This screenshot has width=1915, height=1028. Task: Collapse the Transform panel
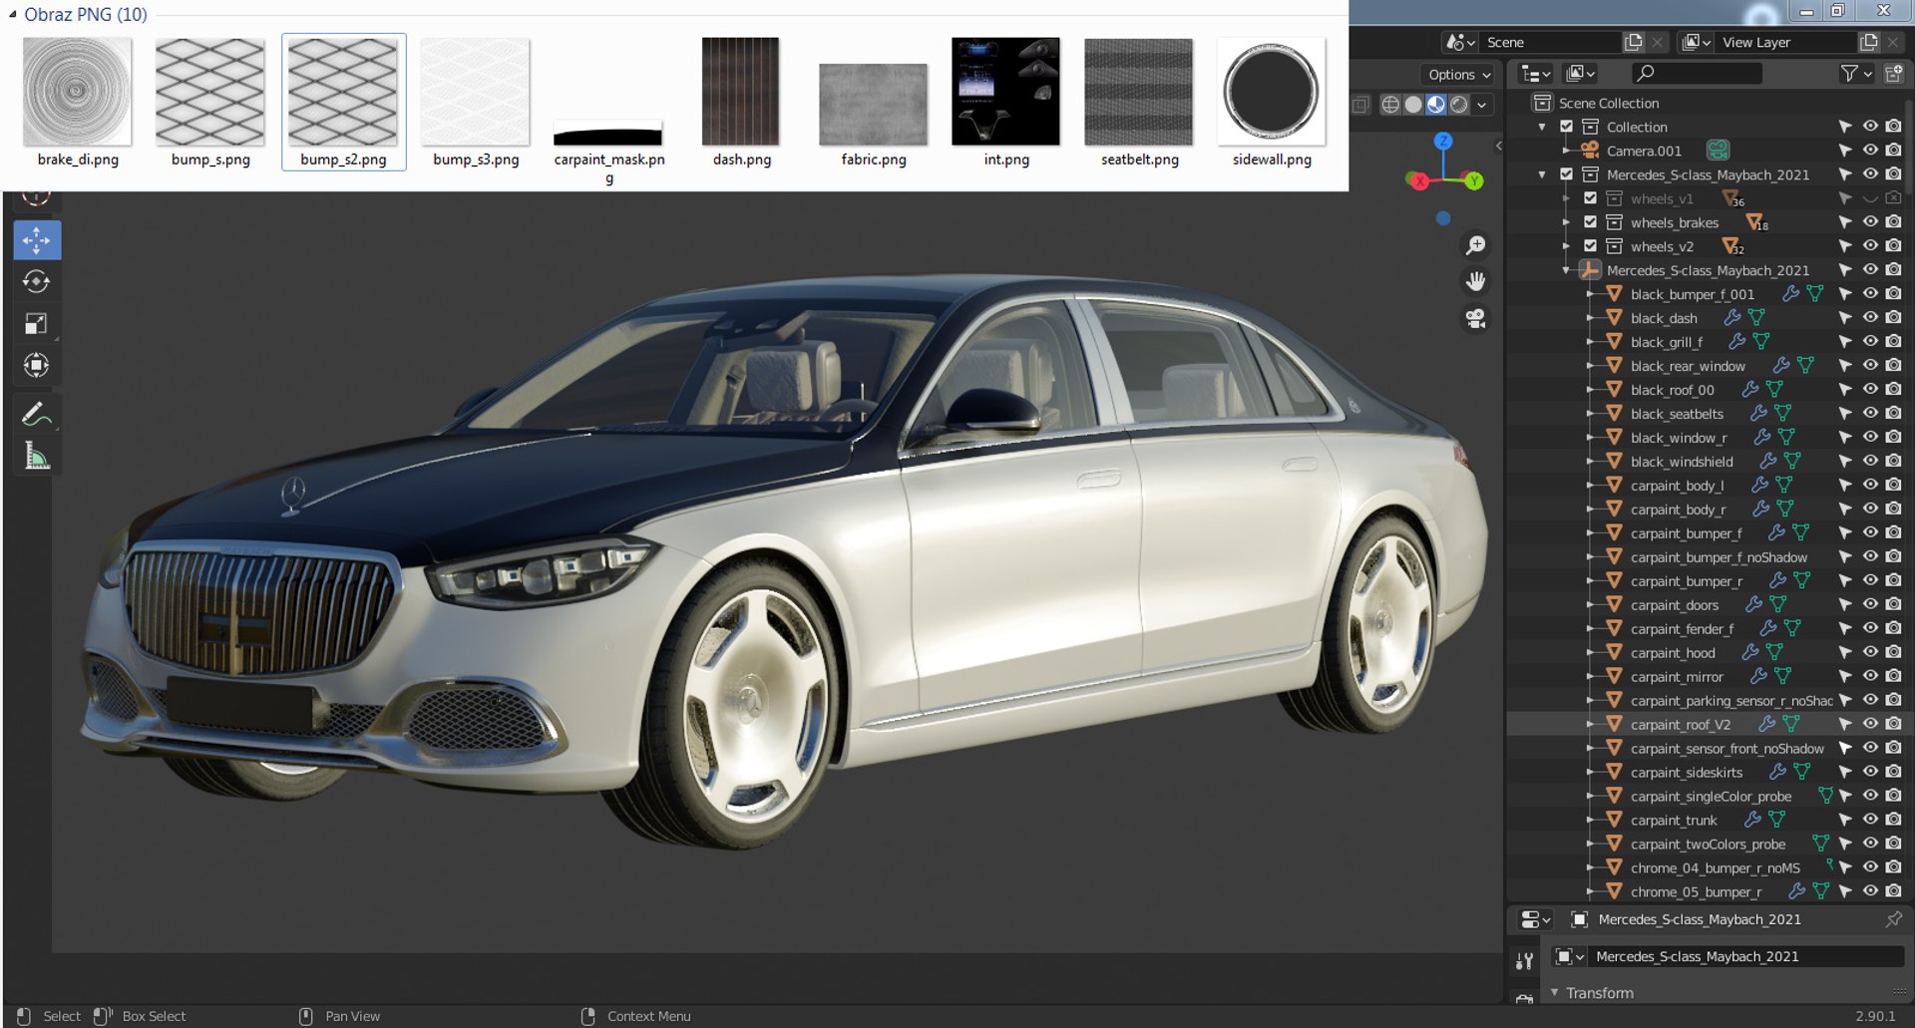(x=1555, y=993)
